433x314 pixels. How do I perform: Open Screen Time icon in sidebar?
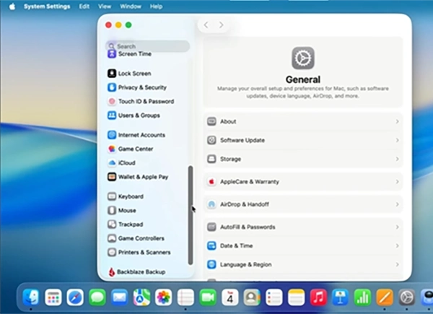[112, 54]
